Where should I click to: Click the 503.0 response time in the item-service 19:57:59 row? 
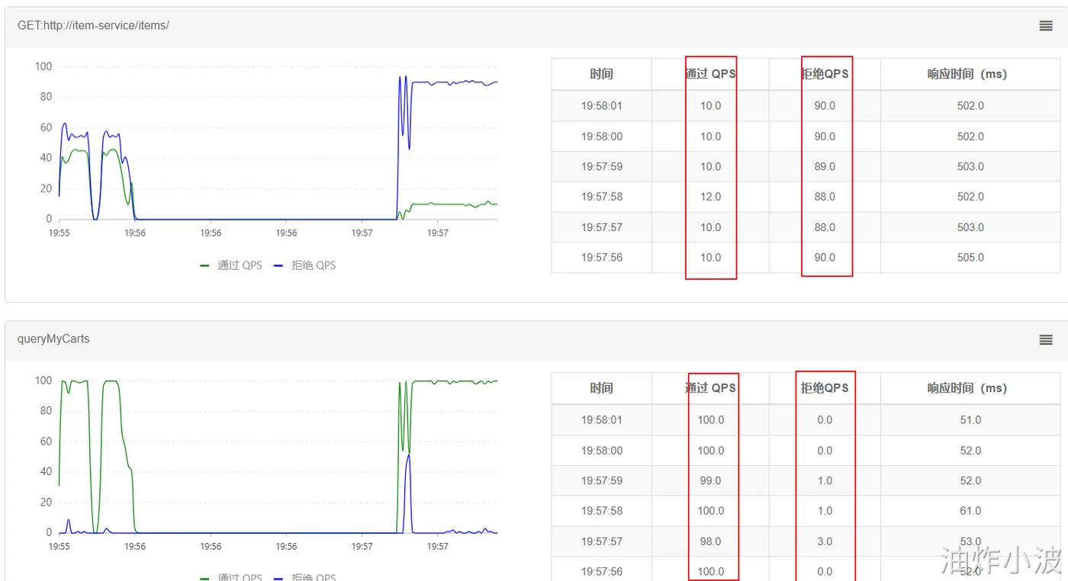coord(970,166)
